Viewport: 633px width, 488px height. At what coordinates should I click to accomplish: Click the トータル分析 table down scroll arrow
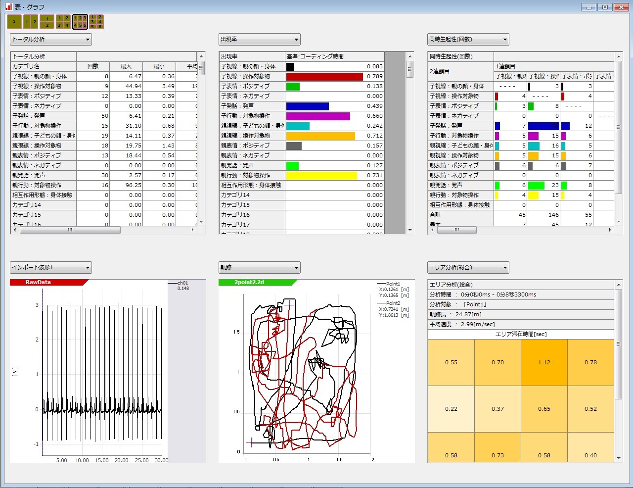pos(201,222)
